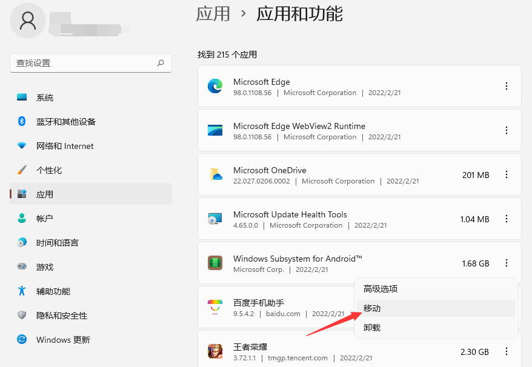This screenshot has width=532, height=367.
Task: Click the search magnifier icon in settings box
Action: pyautogui.click(x=161, y=63)
